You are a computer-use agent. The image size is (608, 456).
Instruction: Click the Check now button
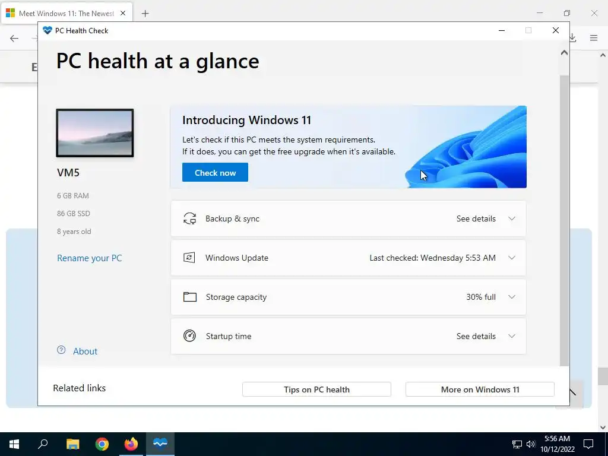[215, 173]
